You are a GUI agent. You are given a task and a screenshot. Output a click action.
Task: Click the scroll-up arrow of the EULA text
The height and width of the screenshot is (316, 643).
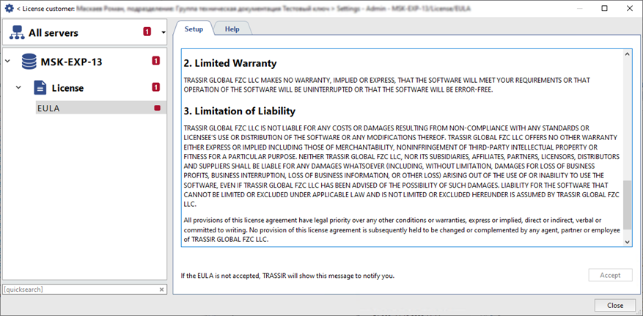pos(627,54)
